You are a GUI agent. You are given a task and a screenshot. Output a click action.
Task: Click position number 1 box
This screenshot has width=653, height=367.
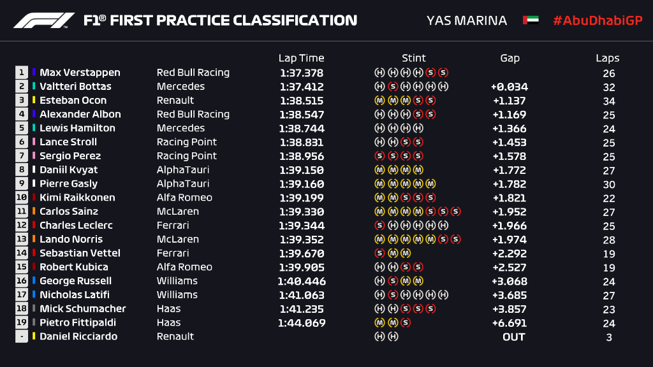point(22,73)
